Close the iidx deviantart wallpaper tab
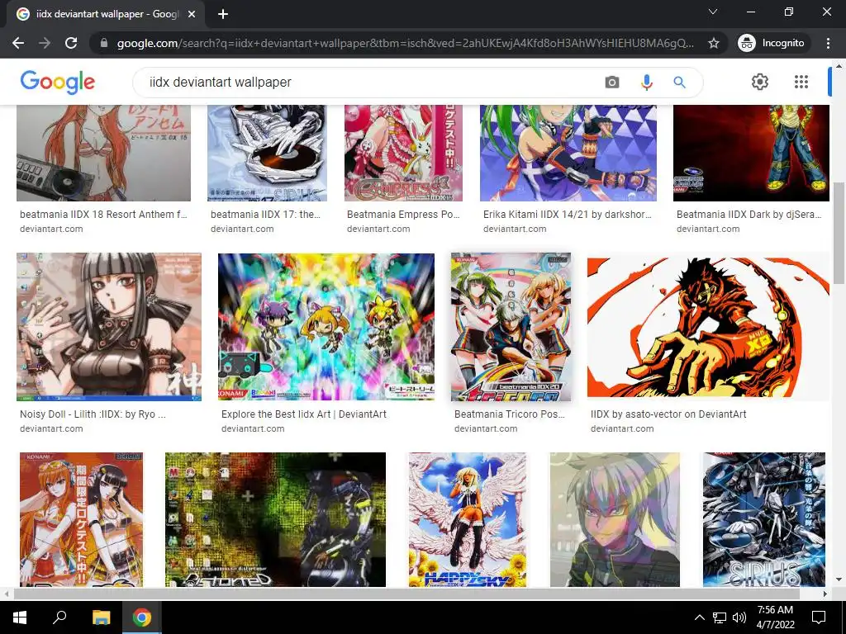846x634 pixels. (192, 14)
